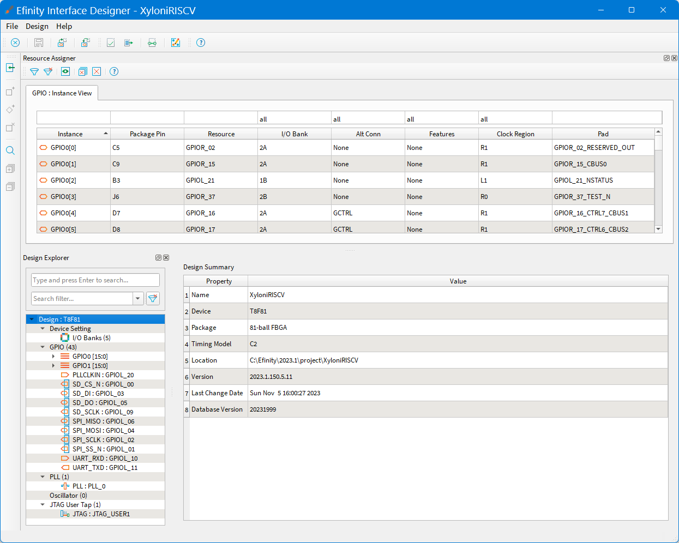Image resolution: width=679 pixels, height=543 pixels.
Task: Click the Generate Efinity Constraint Files icon
Action: (x=129, y=43)
